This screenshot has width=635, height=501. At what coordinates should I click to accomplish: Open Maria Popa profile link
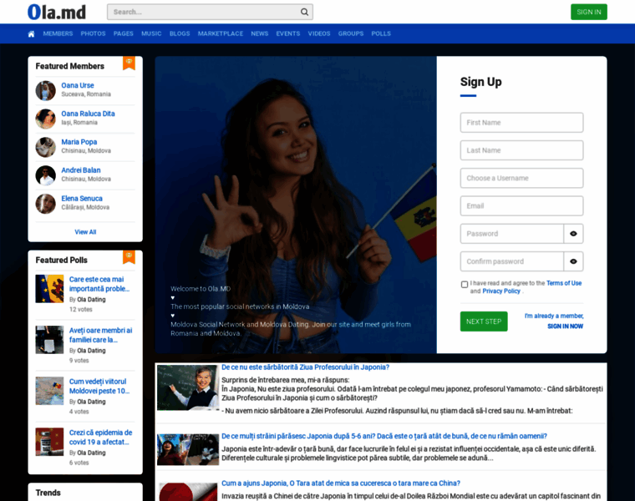[79, 142]
